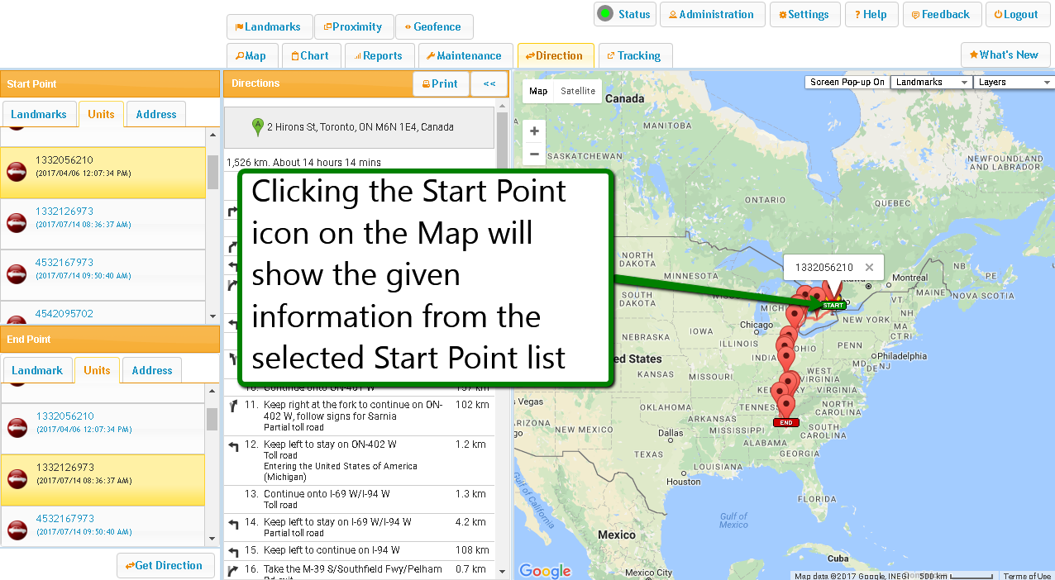This screenshot has height=580, width=1055.
Task: Collapse directions panel with << button
Action: 489,83
